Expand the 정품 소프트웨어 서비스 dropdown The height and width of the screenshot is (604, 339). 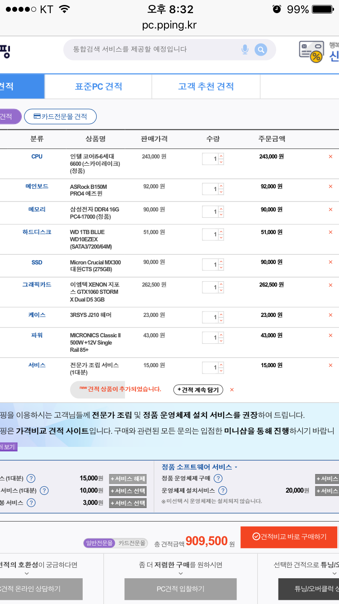click(199, 467)
